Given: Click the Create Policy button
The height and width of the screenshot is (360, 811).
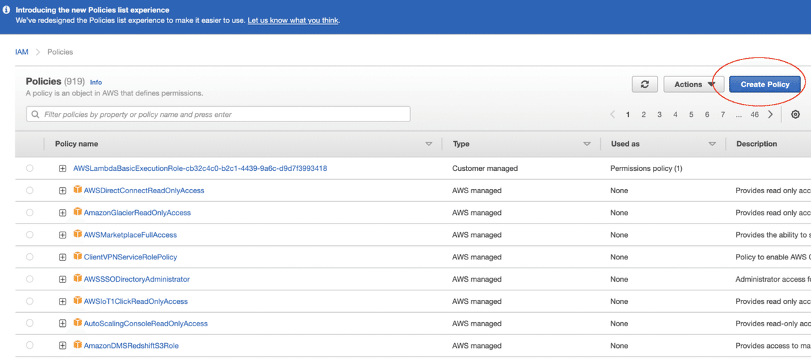Looking at the screenshot, I should (x=764, y=84).
